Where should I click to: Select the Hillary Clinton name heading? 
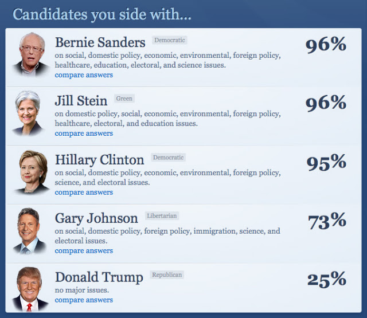coord(99,160)
